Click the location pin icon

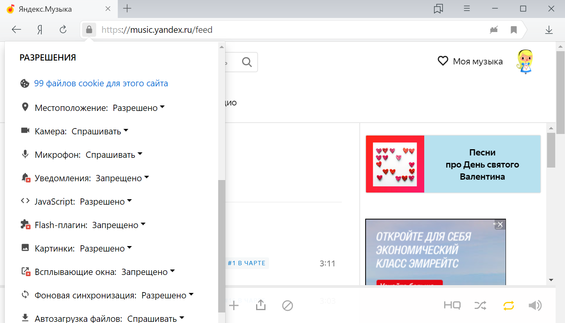(25, 107)
